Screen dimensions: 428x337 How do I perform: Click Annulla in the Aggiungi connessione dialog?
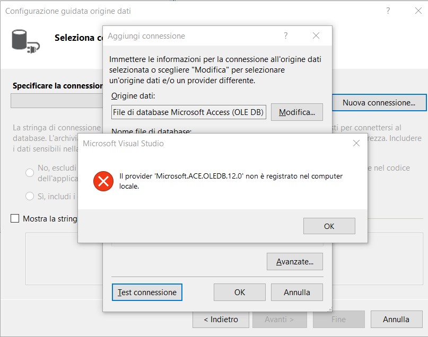[x=296, y=292]
